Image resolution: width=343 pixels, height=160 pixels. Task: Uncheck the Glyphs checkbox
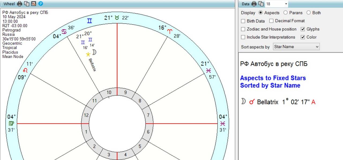tap(303, 29)
